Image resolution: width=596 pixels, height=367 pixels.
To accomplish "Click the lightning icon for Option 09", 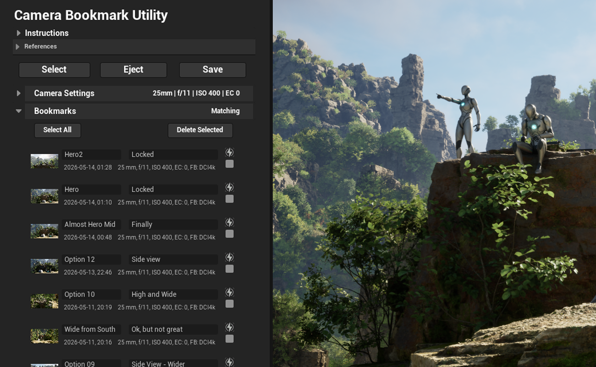I will (230, 362).
